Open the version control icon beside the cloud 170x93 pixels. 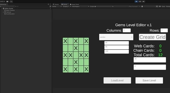[x=11, y=2]
